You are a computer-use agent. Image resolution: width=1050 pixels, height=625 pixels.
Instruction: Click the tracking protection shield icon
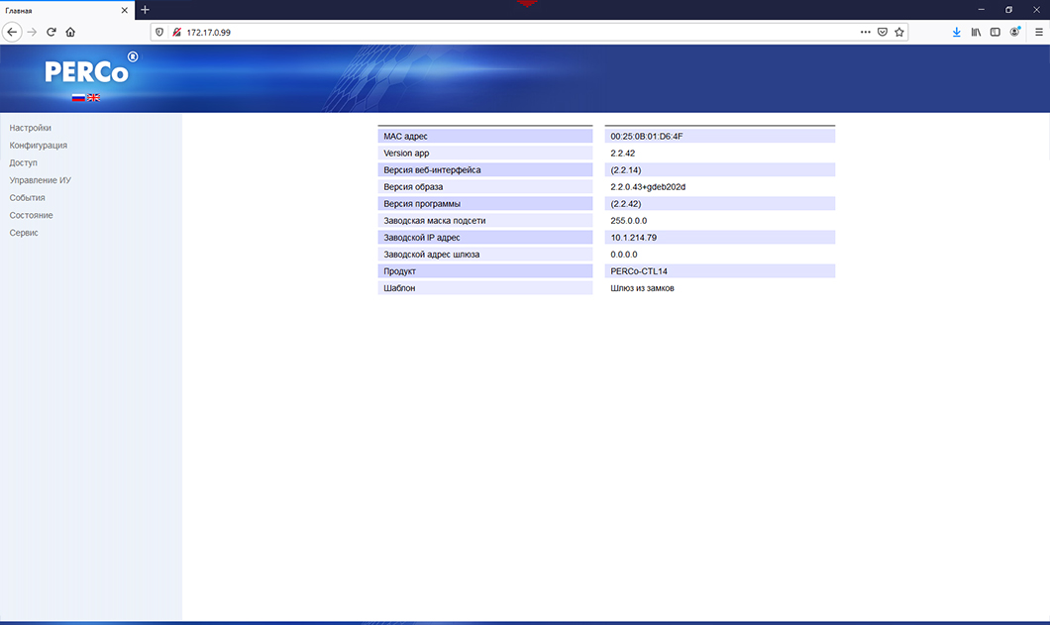159,32
